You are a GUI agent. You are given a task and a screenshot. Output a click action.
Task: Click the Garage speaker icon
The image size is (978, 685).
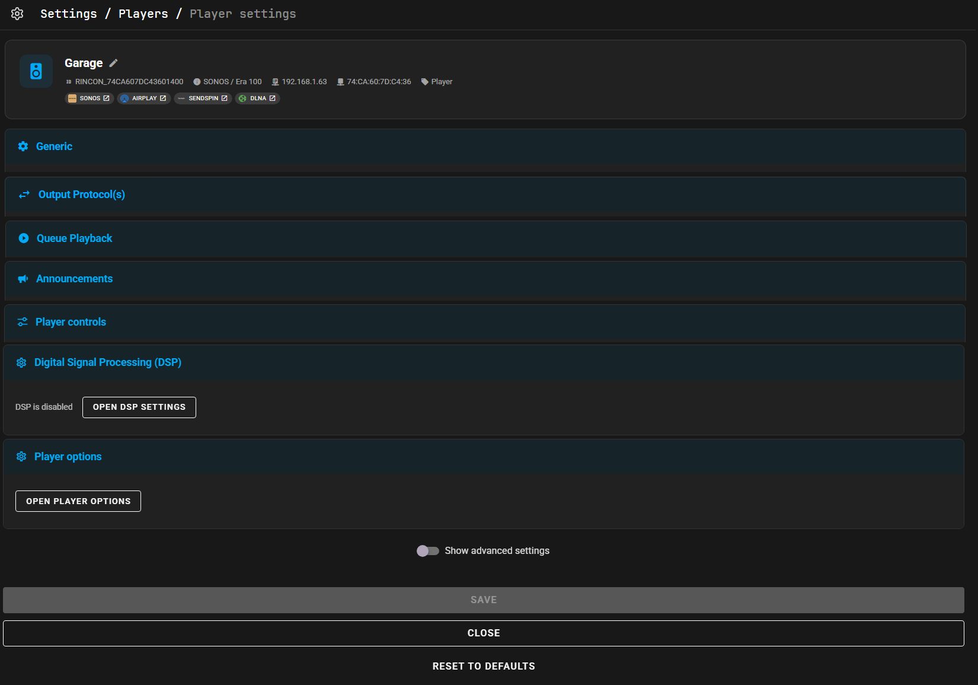pos(36,71)
